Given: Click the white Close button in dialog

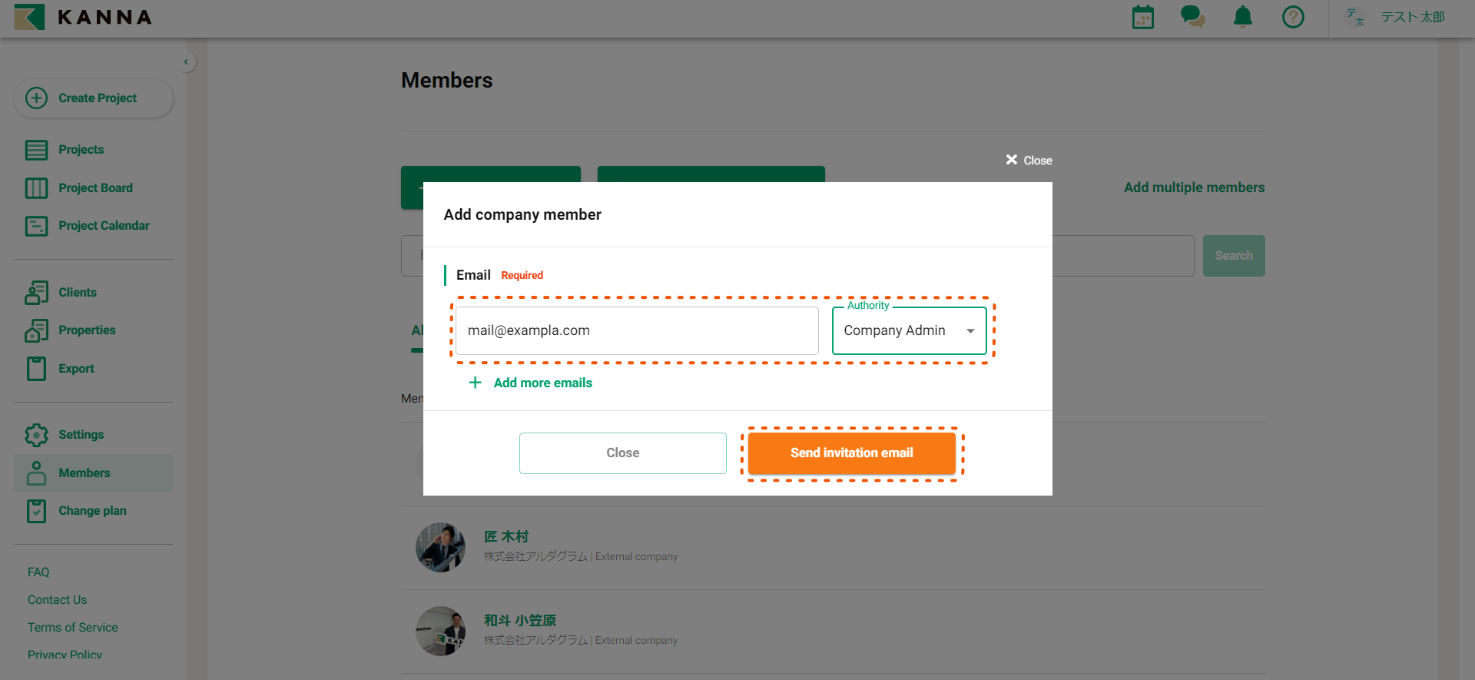Looking at the screenshot, I should pos(622,453).
